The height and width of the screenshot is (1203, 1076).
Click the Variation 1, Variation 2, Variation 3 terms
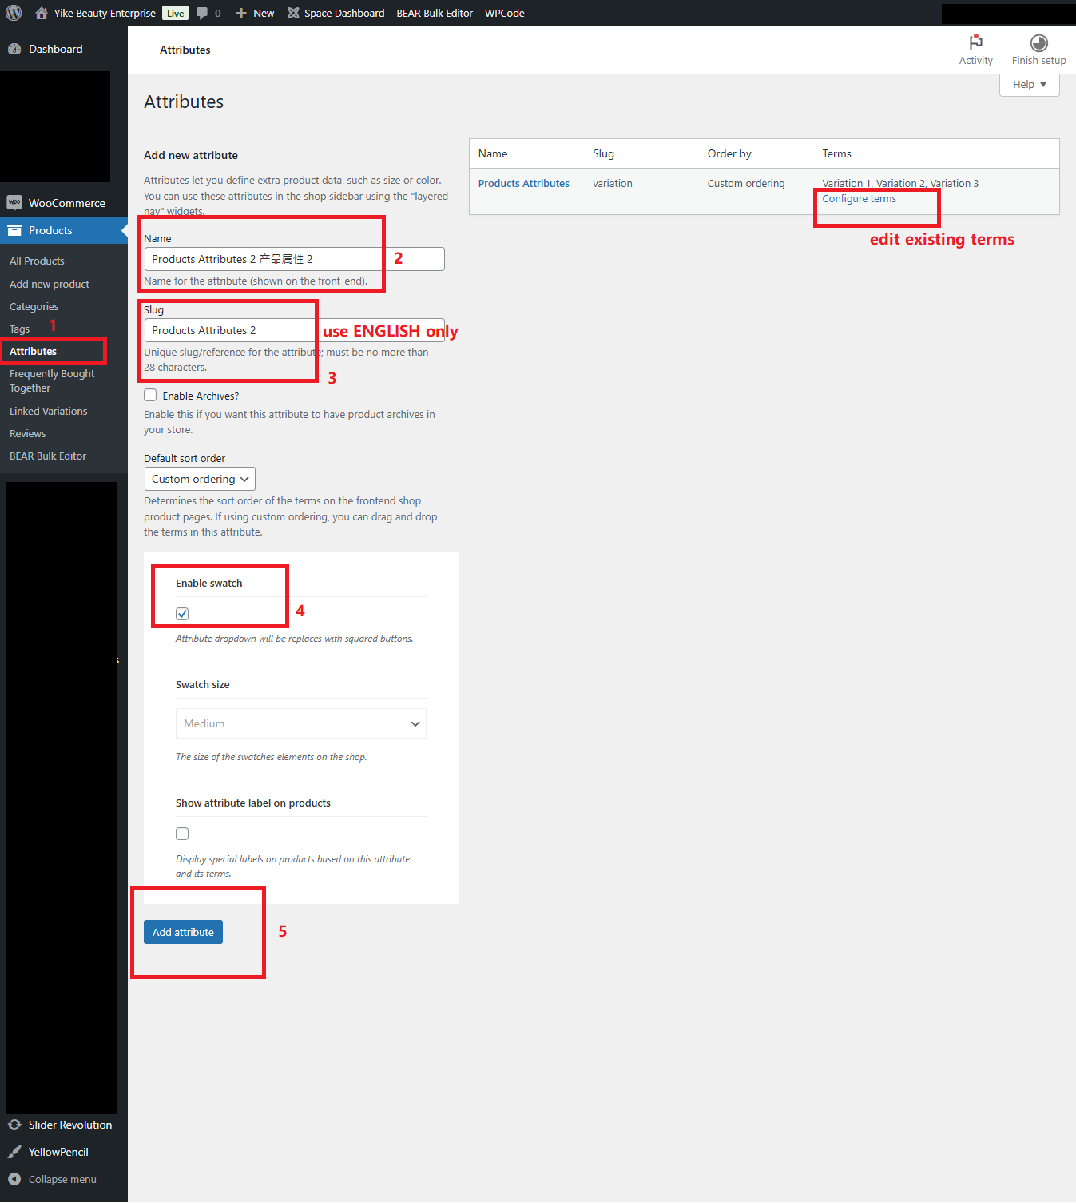pos(900,183)
